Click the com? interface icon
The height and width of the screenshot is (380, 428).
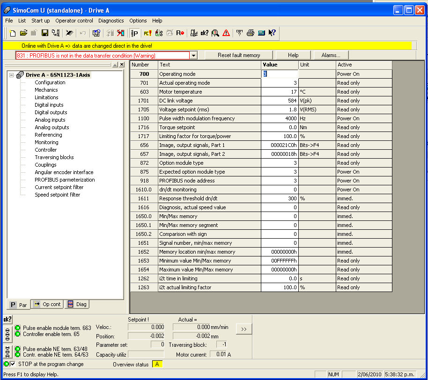[x=239, y=33]
